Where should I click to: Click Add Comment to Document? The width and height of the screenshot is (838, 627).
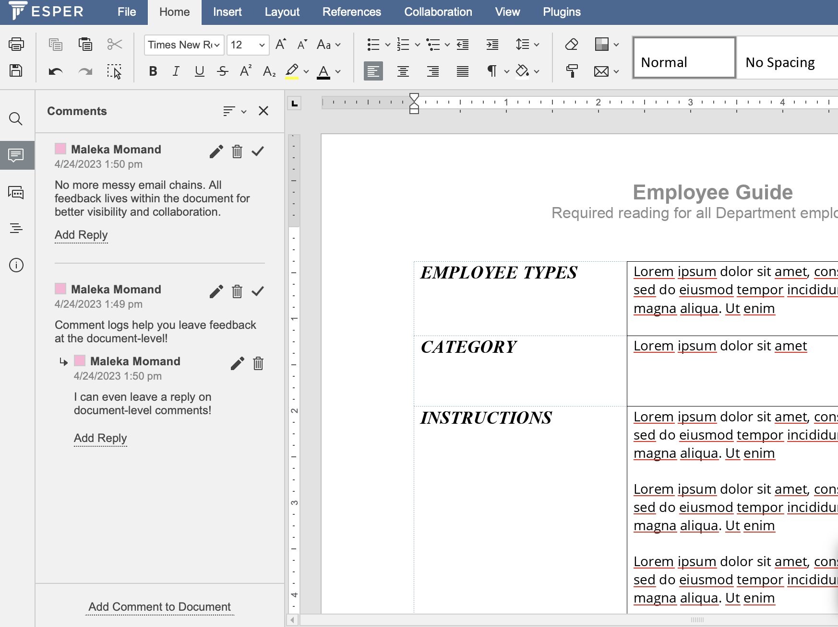(159, 606)
